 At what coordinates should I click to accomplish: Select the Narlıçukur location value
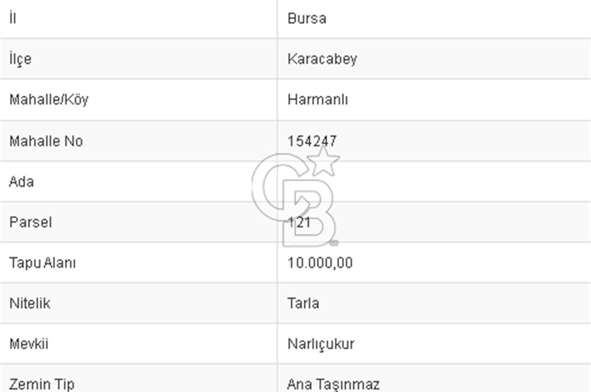321,344
